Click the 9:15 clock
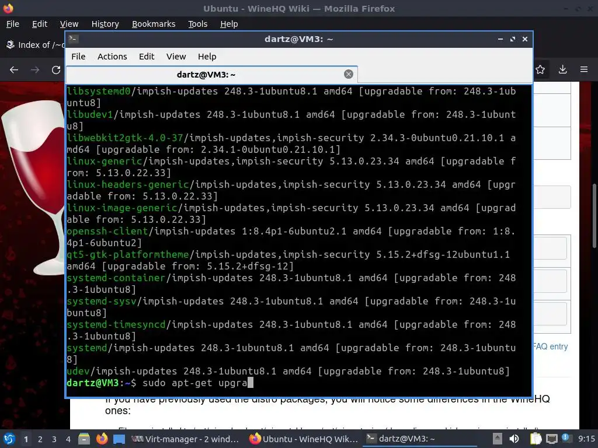Screen dimensions: 598x448 point(586,439)
